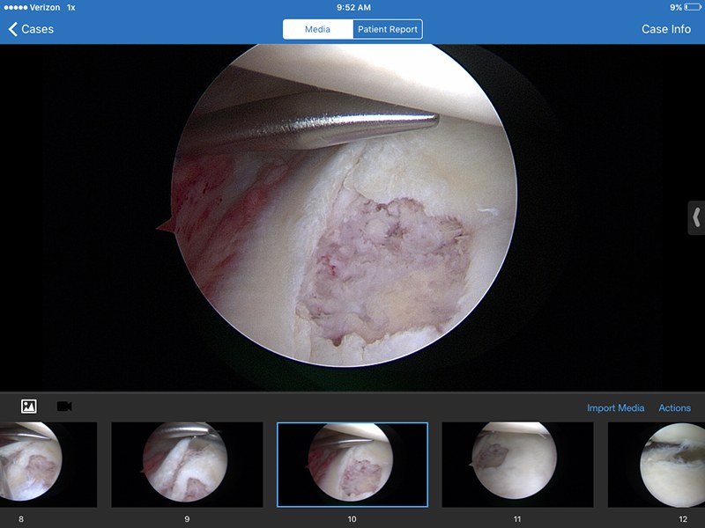Select thumbnail number 9
This screenshot has height=528, width=705.
pyautogui.click(x=187, y=465)
